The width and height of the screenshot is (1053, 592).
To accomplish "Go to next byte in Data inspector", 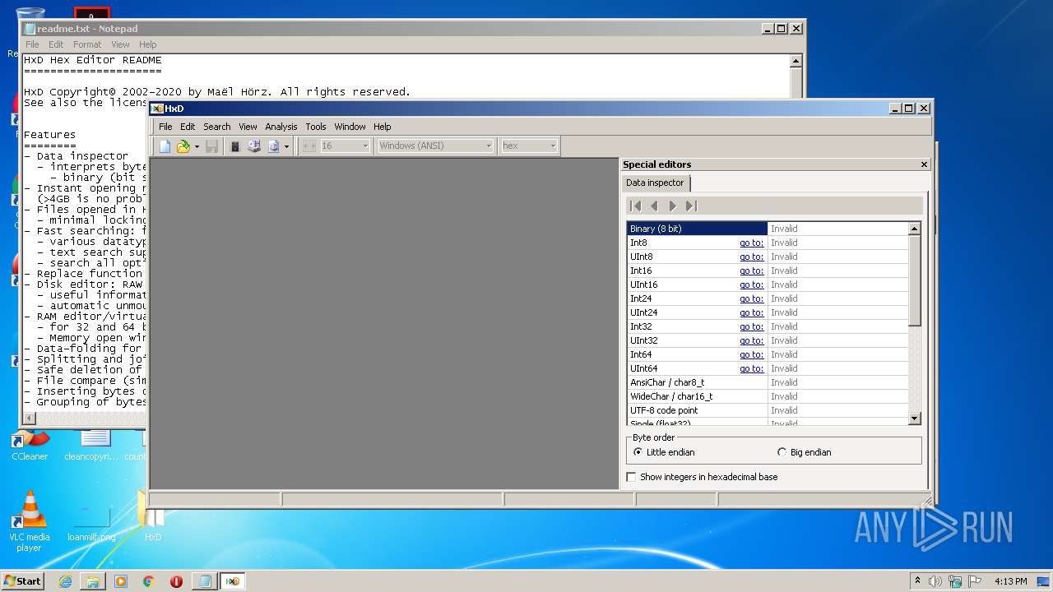I will point(672,206).
